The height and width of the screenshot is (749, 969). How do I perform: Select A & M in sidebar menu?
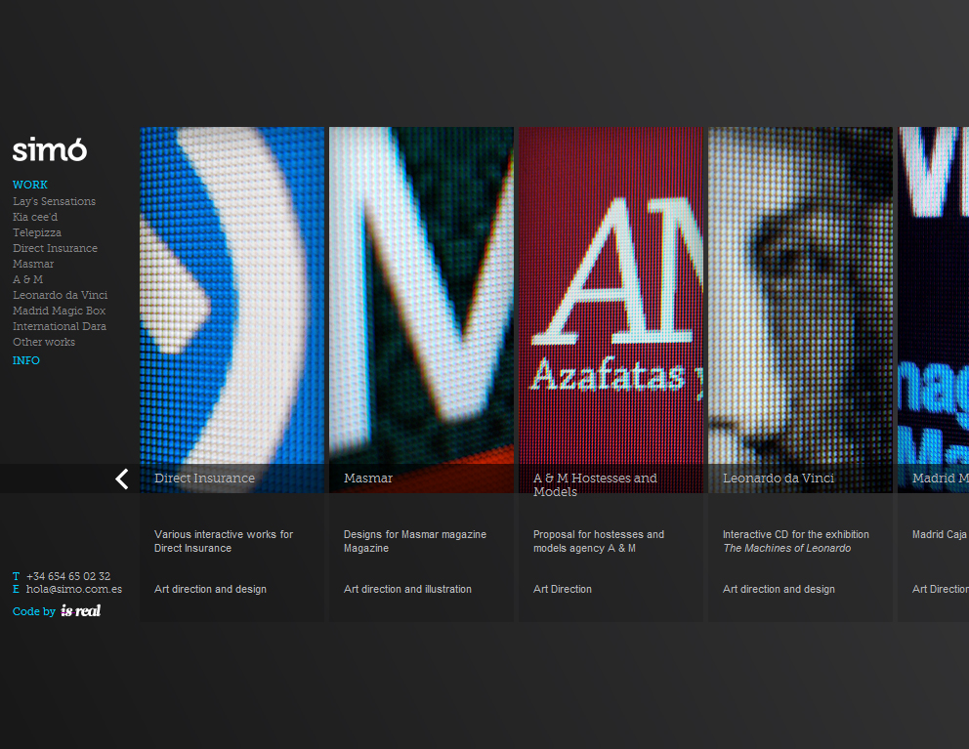[27, 279]
